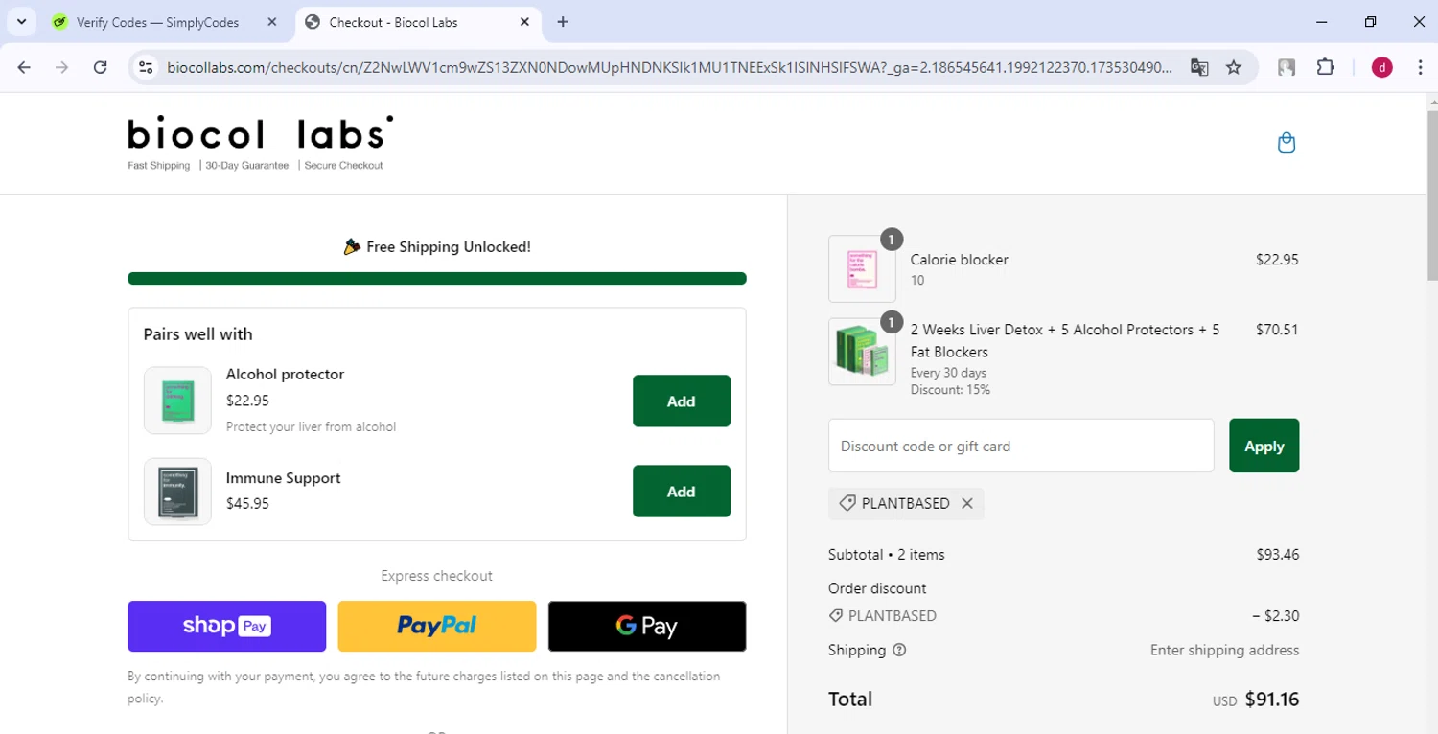
Task: Select the Checkout - Biocol Labs tab
Action: pos(419,22)
